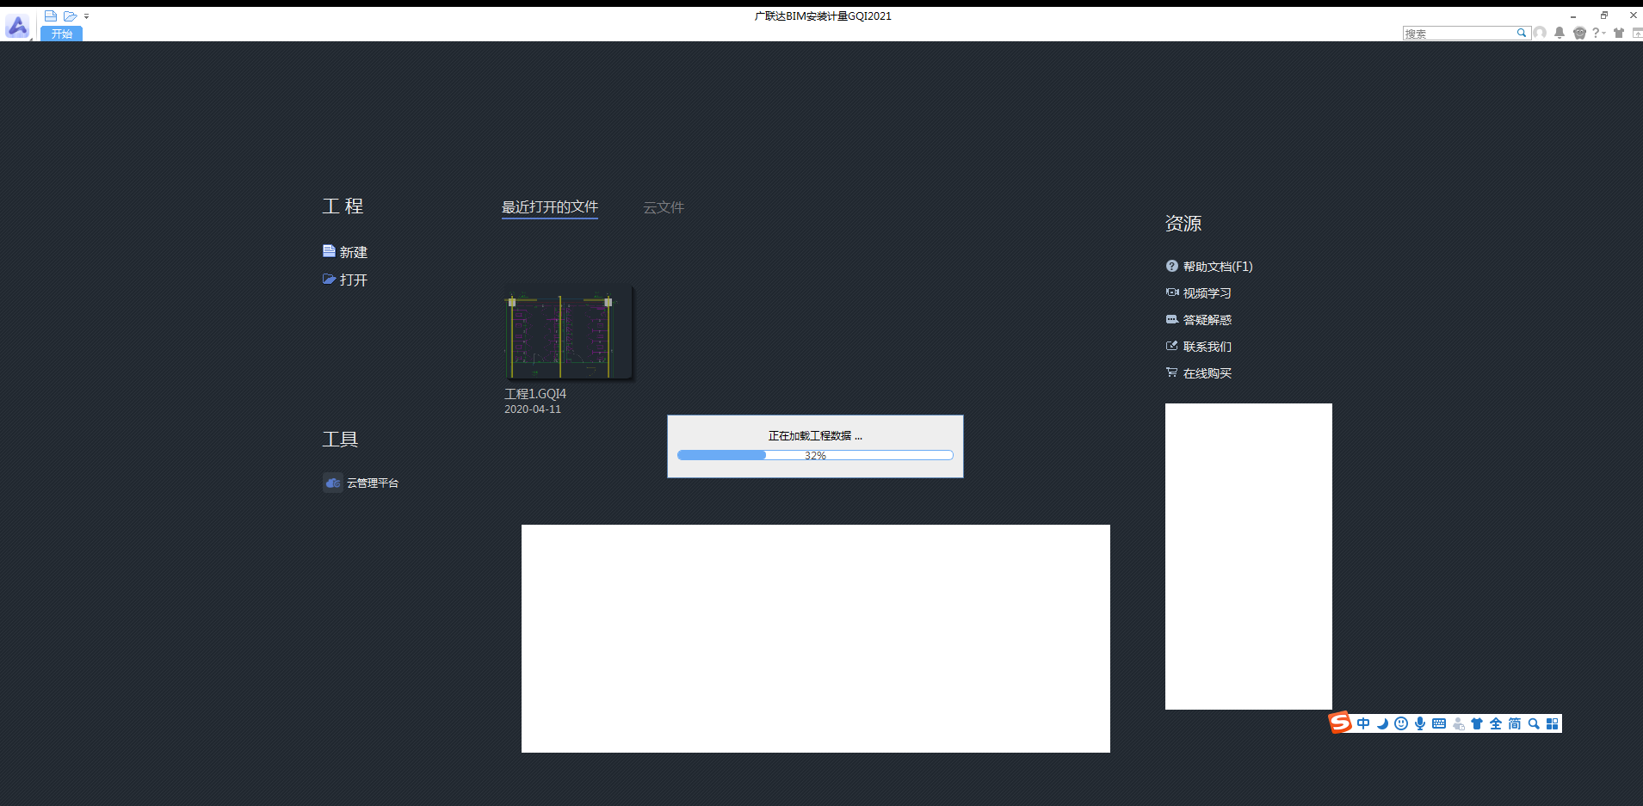Click the Sogou S logo on IME bar

point(1340,723)
